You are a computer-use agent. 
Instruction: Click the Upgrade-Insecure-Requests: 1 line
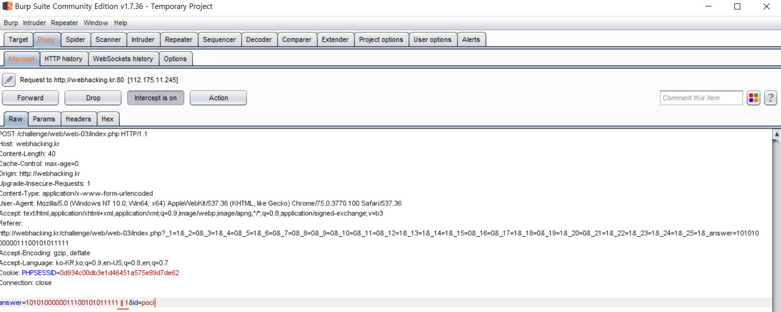click(x=45, y=184)
